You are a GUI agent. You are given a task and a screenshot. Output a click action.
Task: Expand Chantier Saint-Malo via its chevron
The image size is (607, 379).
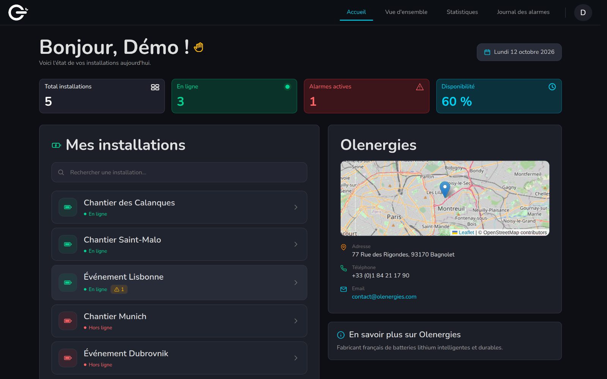point(296,244)
